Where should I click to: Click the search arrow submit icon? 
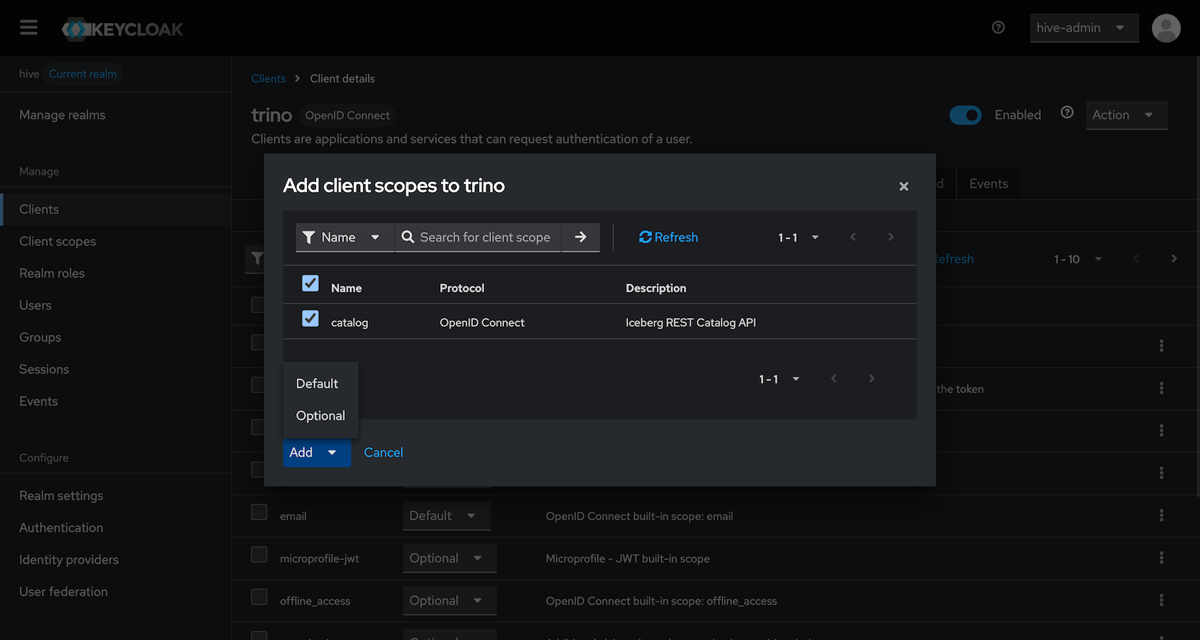click(581, 237)
